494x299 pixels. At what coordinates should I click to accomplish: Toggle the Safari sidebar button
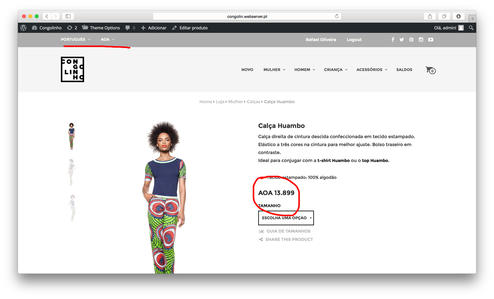pyautogui.click(x=68, y=16)
